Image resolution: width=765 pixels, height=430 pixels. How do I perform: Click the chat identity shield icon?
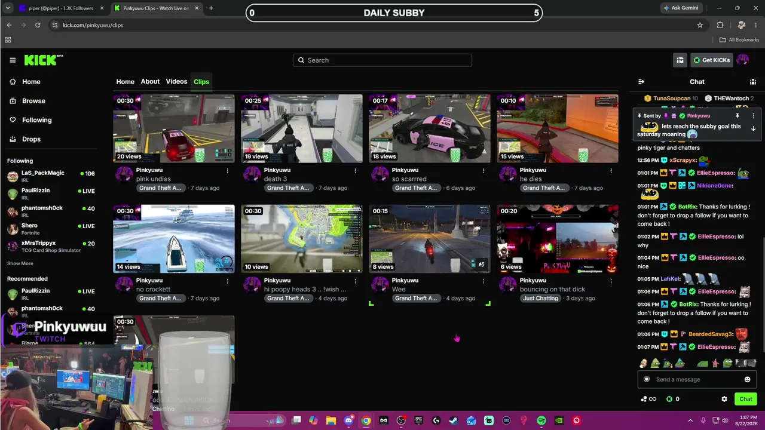647,379
